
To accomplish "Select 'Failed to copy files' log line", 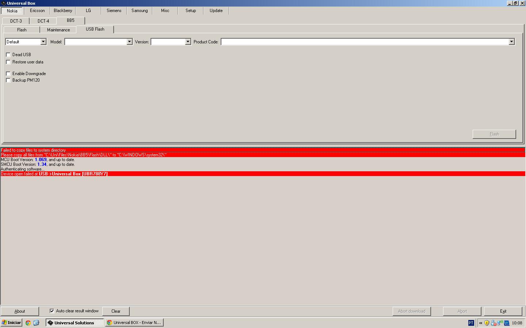I will pyautogui.click(x=263, y=150).
